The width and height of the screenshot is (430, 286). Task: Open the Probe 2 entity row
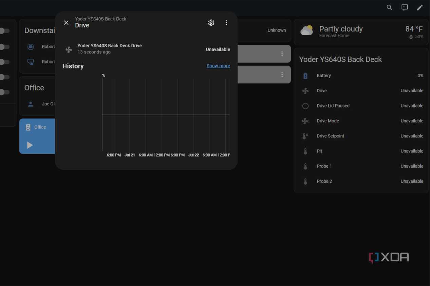(x=361, y=181)
